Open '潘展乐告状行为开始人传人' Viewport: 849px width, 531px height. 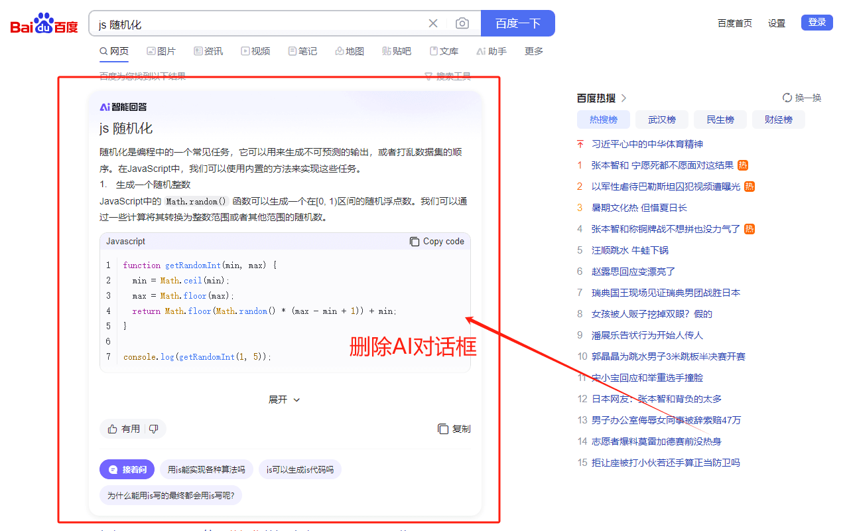647,335
